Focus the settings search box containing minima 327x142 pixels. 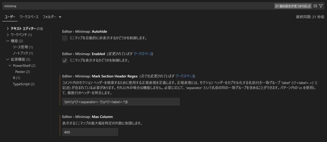pyautogui.click(x=138, y=6)
